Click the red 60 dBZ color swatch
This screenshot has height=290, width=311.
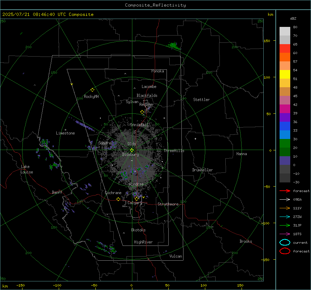point(285,49)
